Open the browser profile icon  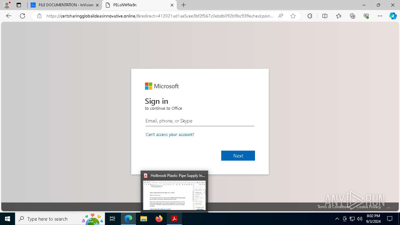(7, 5)
